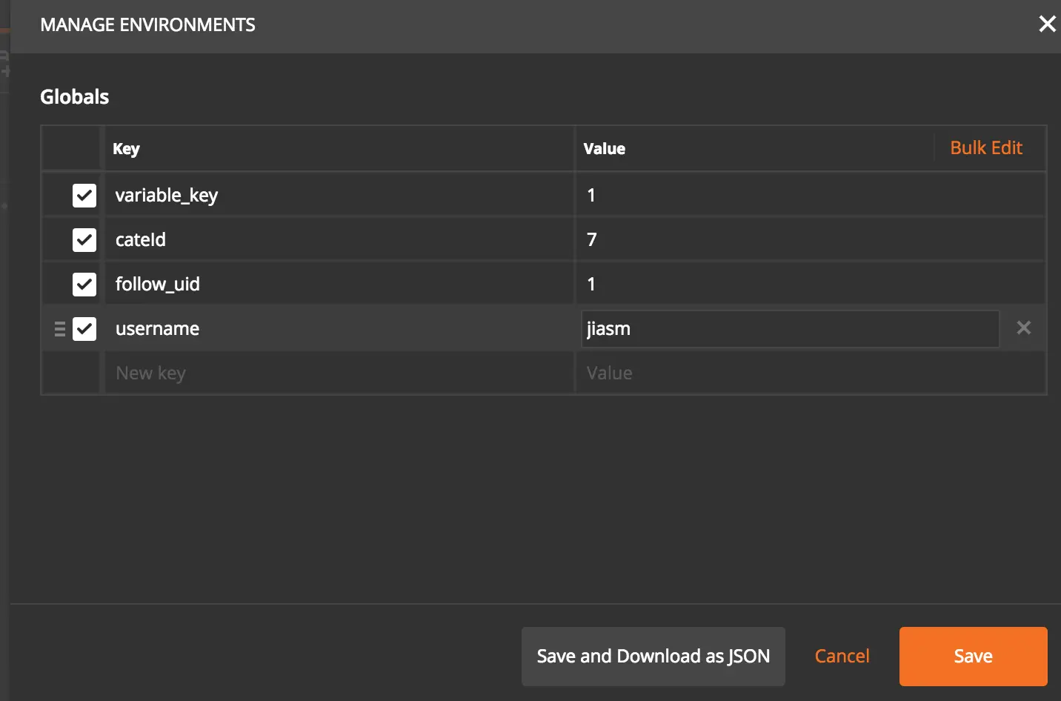Click the empty Value field in last row
Viewport: 1061px width, 701px height.
811,373
